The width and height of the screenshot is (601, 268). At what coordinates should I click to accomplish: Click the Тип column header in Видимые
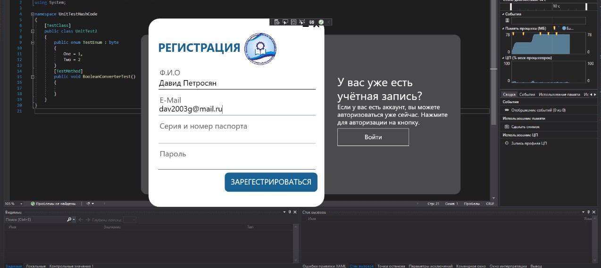[x=250, y=227]
